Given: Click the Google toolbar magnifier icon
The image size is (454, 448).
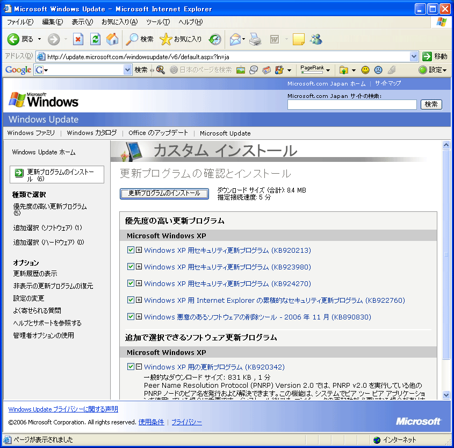Looking at the screenshot, I should click(161, 70).
